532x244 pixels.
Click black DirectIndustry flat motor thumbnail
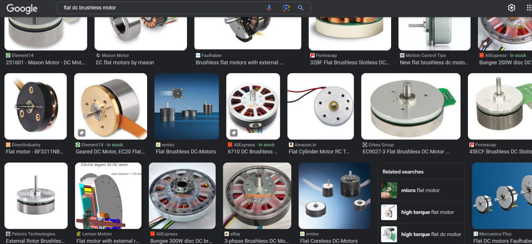[x=35, y=106]
